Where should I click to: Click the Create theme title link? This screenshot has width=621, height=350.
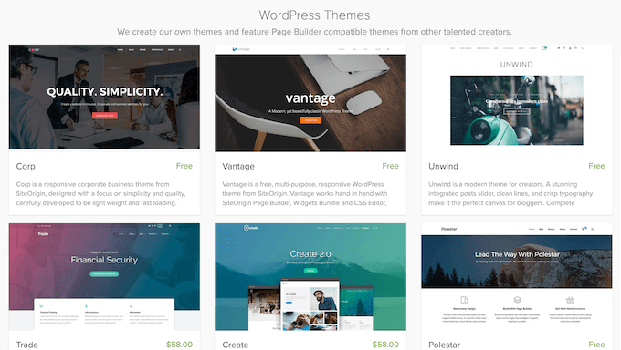(236, 345)
